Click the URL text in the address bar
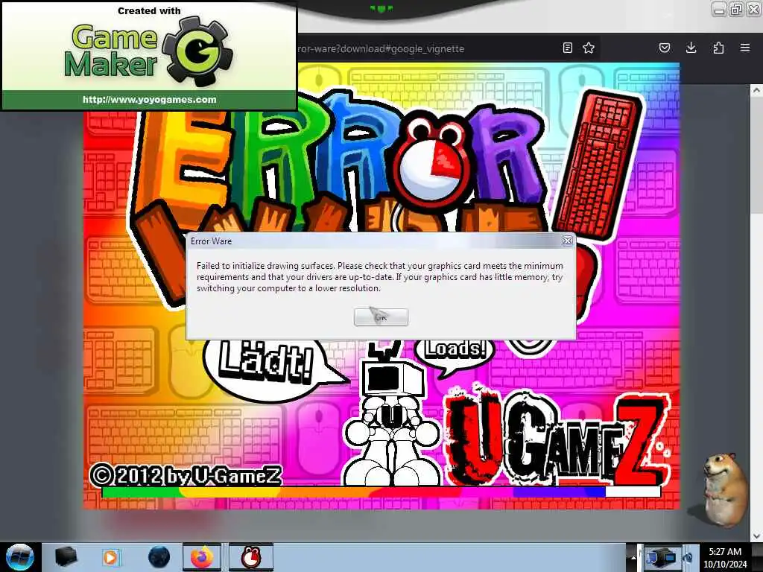 [381, 48]
